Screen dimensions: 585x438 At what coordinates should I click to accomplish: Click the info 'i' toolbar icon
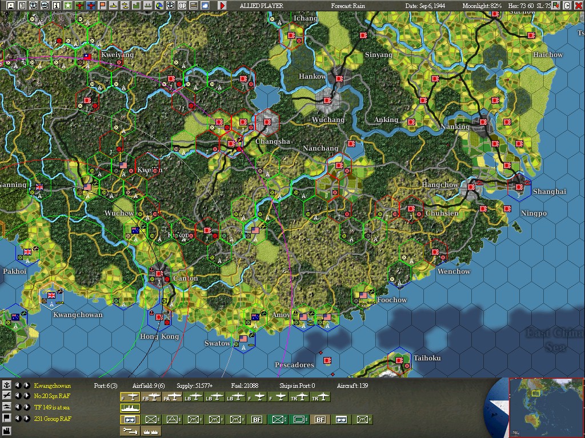point(57,5)
